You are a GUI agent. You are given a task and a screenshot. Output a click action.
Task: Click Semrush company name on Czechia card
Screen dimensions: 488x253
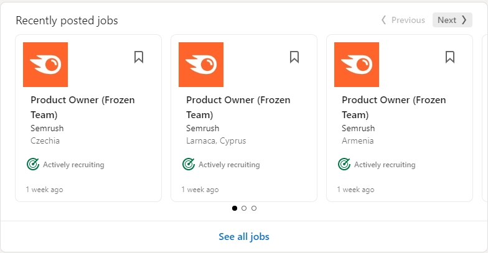point(47,128)
